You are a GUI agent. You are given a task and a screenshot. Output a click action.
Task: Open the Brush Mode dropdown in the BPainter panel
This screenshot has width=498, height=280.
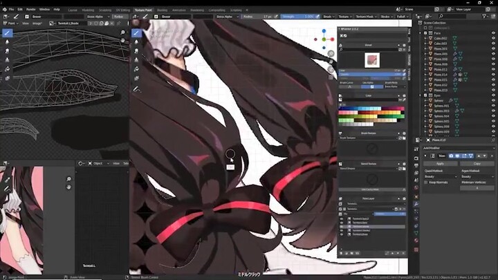coord(395,86)
